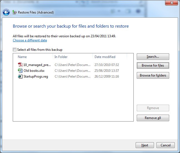The image size is (180, 153).
Task: Click folder path of Old books.xlsx row
Action: click(73, 70)
